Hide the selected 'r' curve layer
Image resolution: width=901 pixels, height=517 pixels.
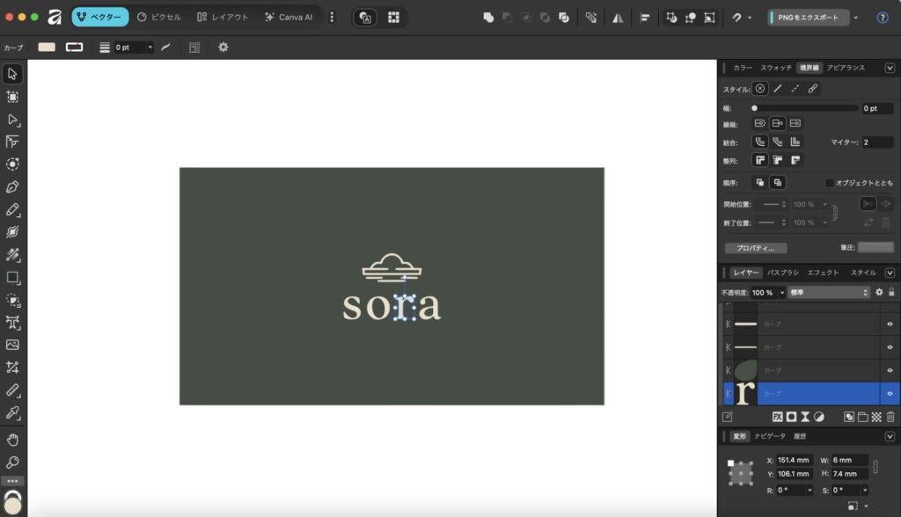tap(890, 393)
